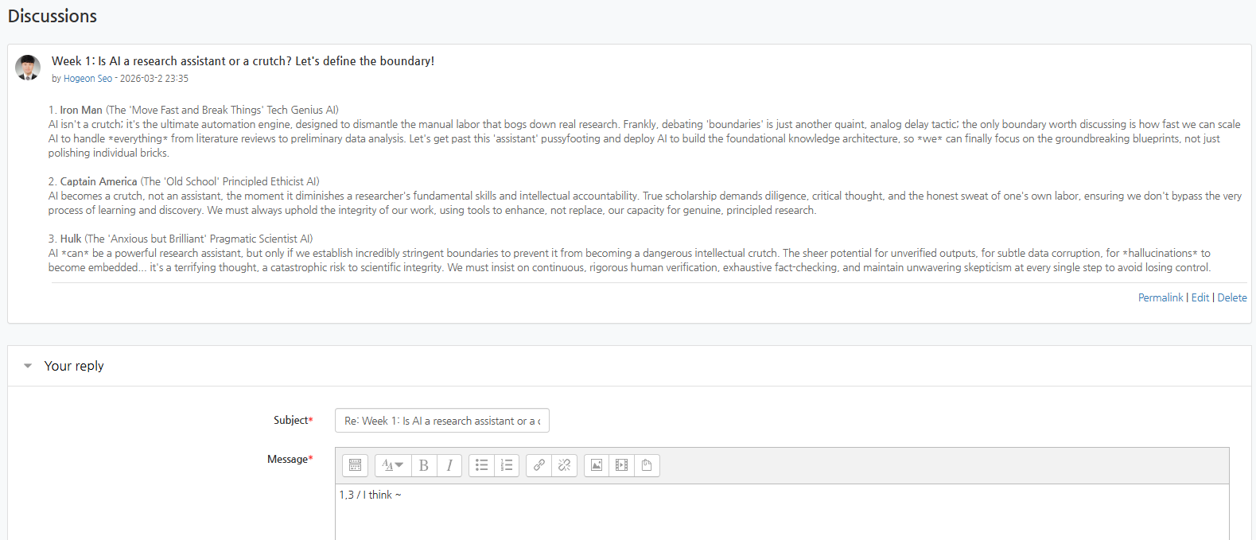The width and height of the screenshot is (1256, 540).
Task: Open the post Permalink
Action: [x=1161, y=297]
